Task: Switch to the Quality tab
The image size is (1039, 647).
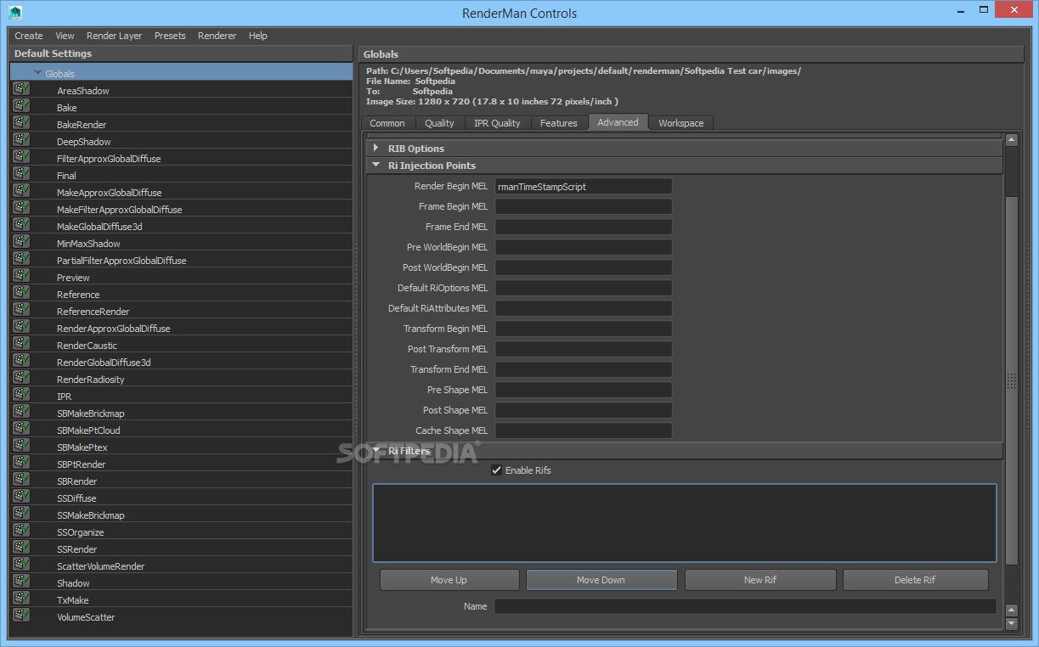Action: (439, 123)
